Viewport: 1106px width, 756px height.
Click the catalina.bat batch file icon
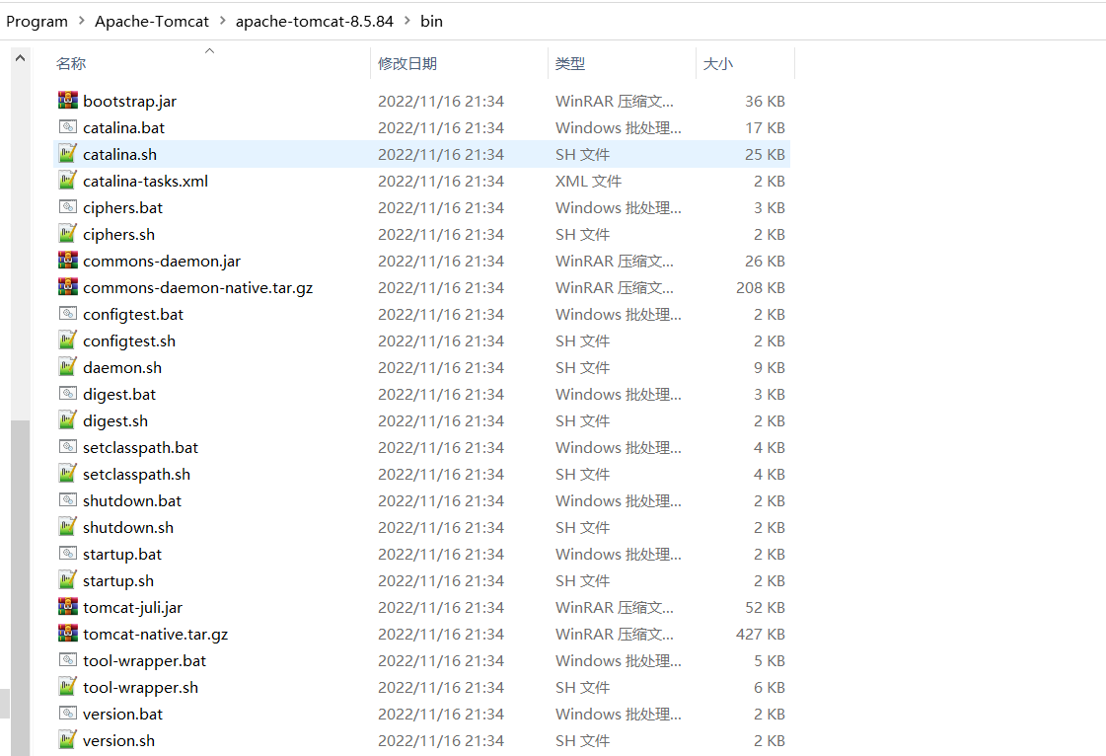point(68,127)
